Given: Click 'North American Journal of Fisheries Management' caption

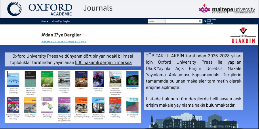Looking at the screenshot, I should tap(98, 117).
